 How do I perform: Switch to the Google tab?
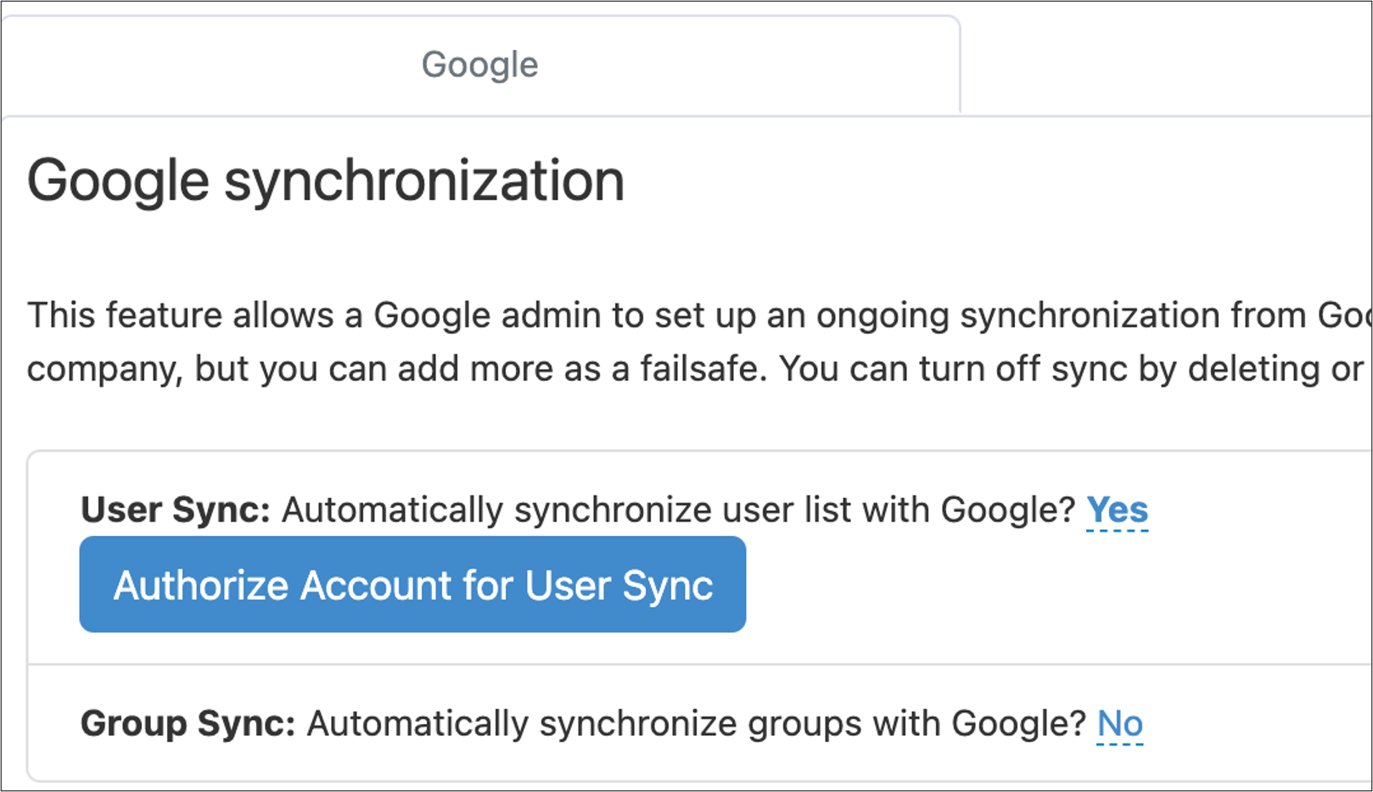[479, 65]
